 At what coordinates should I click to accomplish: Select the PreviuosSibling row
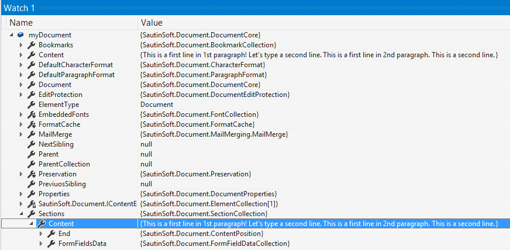click(62, 184)
